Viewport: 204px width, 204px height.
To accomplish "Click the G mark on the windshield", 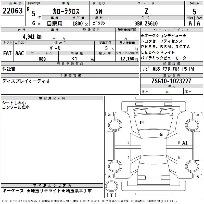I will click(161, 134).
